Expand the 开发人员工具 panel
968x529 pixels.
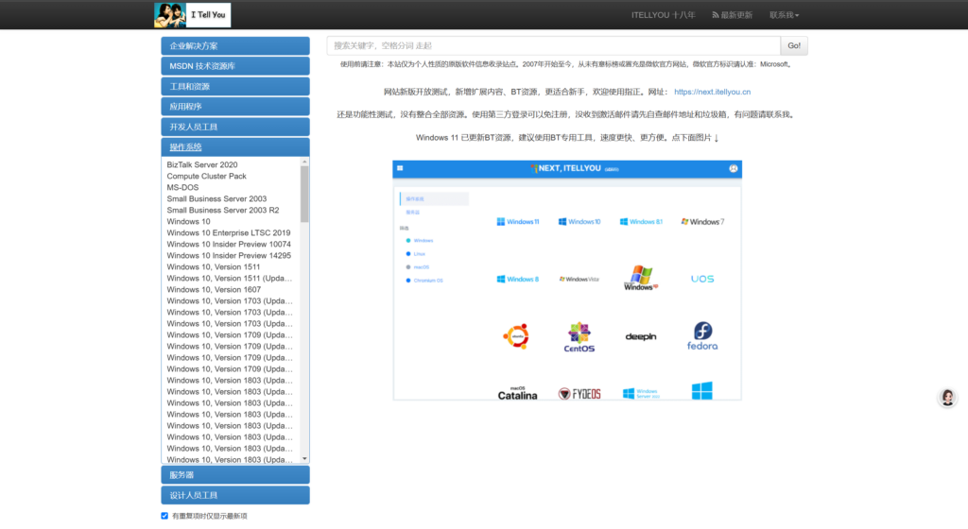(x=235, y=127)
